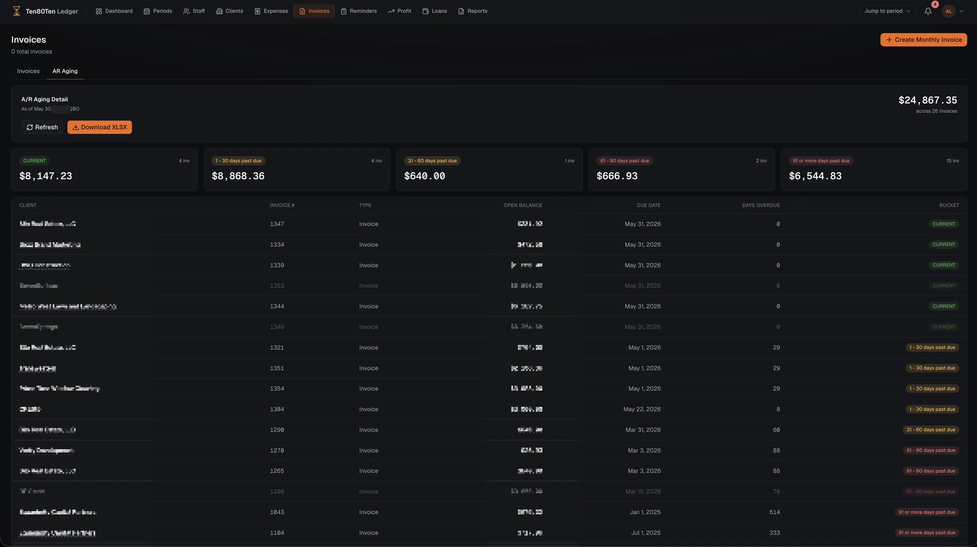Click the AL user avatar

click(949, 11)
